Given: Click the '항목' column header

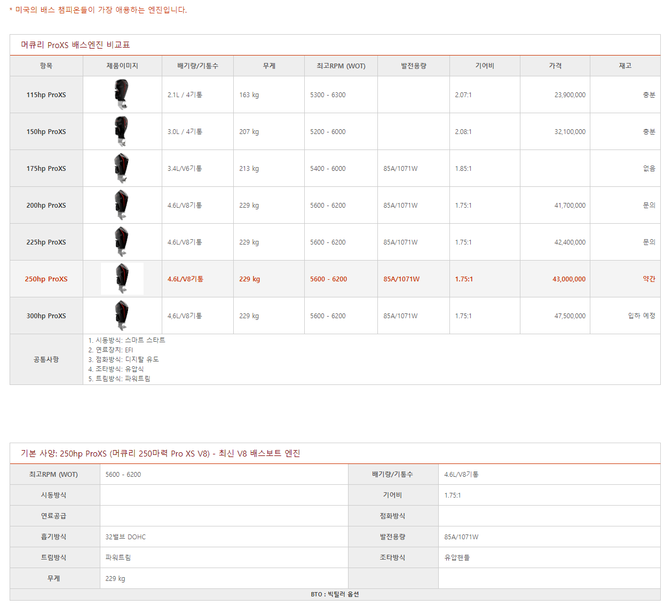Looking at the screenshot, I should [46, 66].
